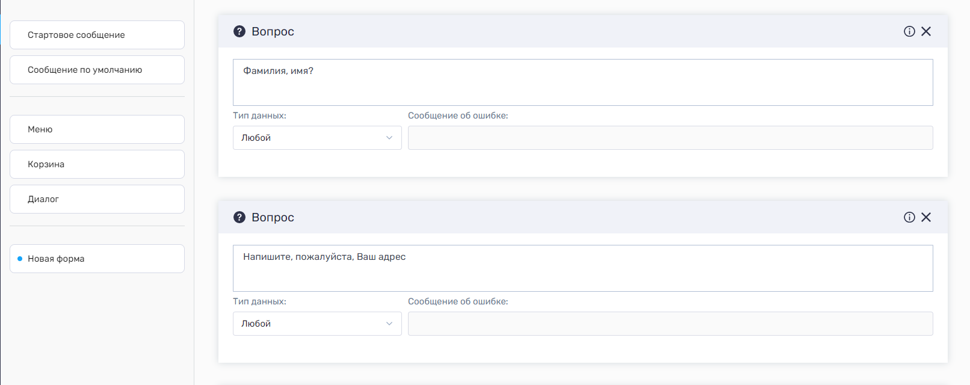Select Сообщение по умолчанию in the sidebar

97,70
